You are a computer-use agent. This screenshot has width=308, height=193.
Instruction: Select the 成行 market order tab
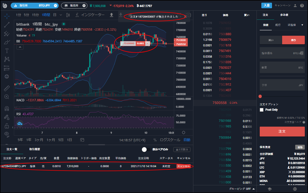point(278,25)
